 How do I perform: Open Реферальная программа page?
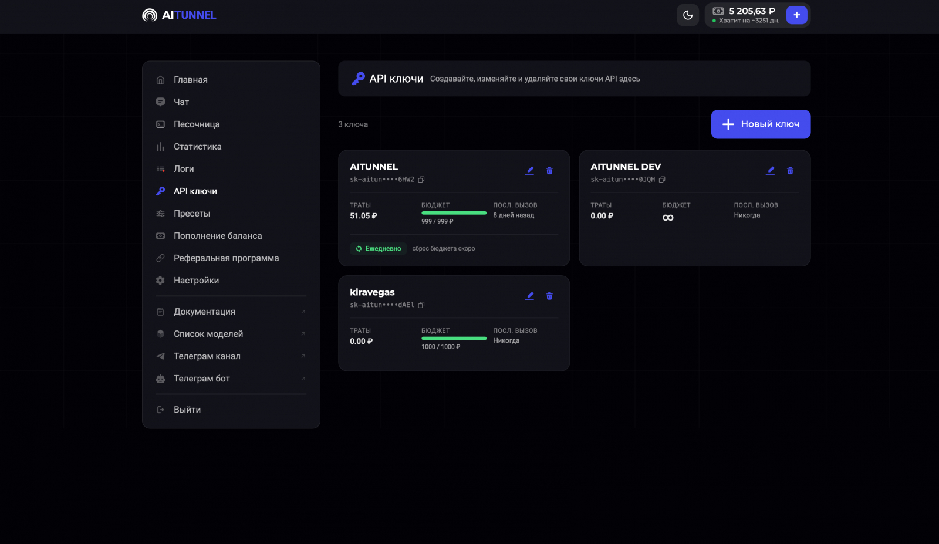(231, 258)
